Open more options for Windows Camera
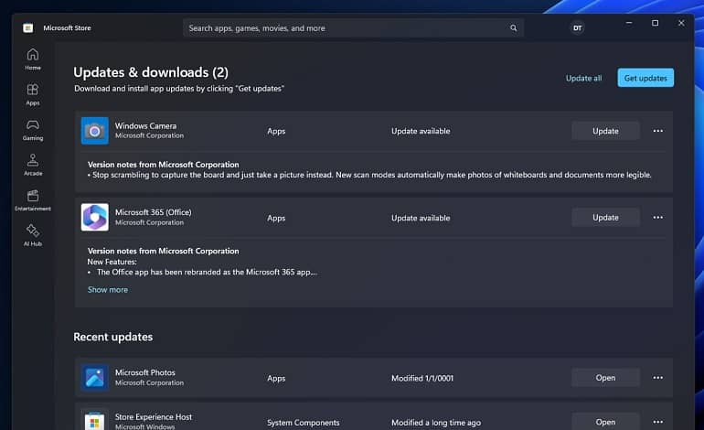The image size is (704, 430). (657, 131)
